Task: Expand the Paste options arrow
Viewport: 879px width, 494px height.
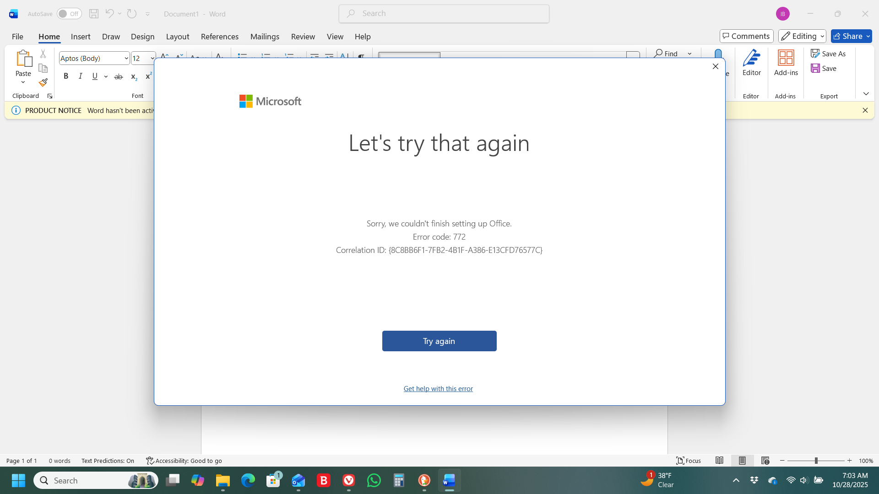Action: (23, 82)
